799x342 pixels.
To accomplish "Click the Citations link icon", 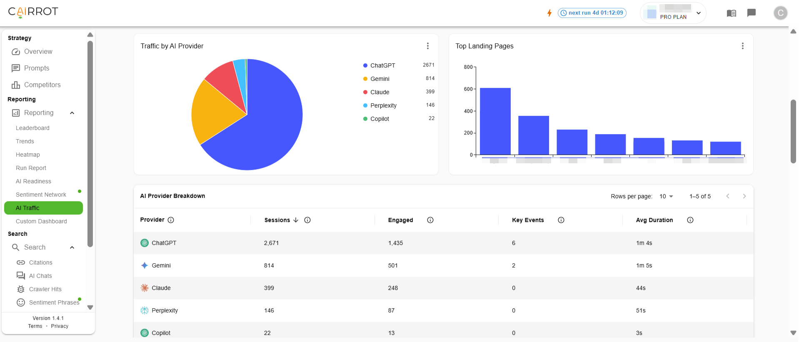I will point(21,262).
